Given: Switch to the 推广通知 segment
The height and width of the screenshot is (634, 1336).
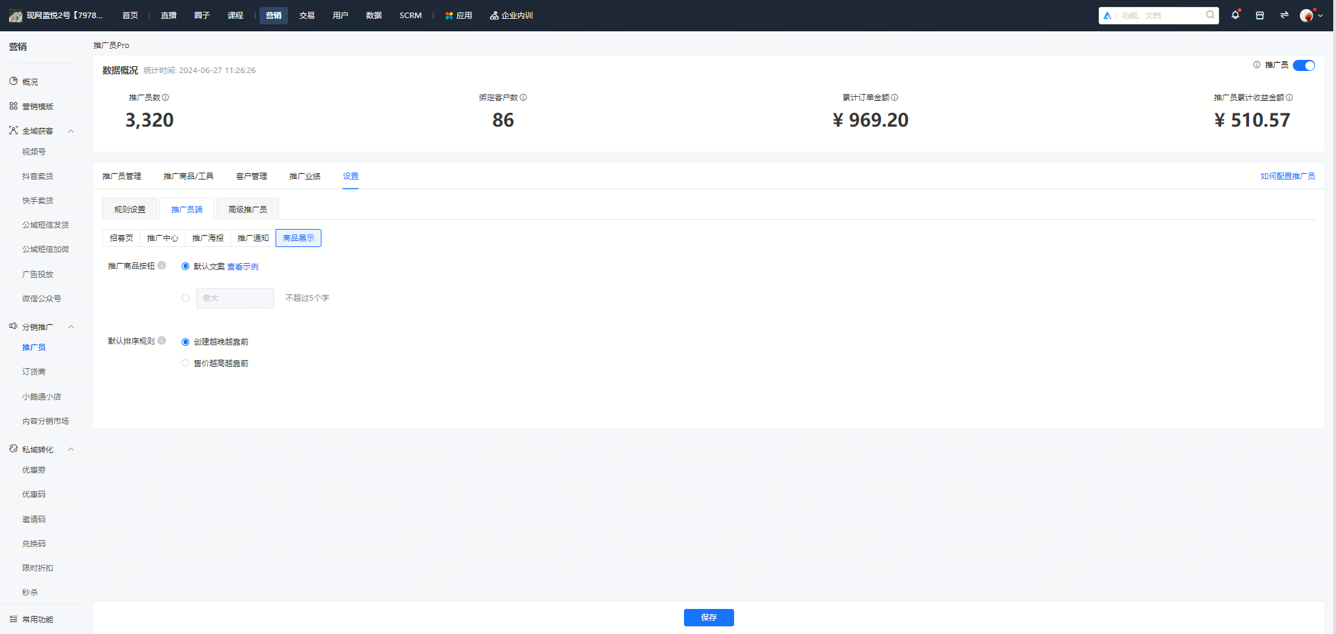Looking at the screenshot, I should 253,238.
